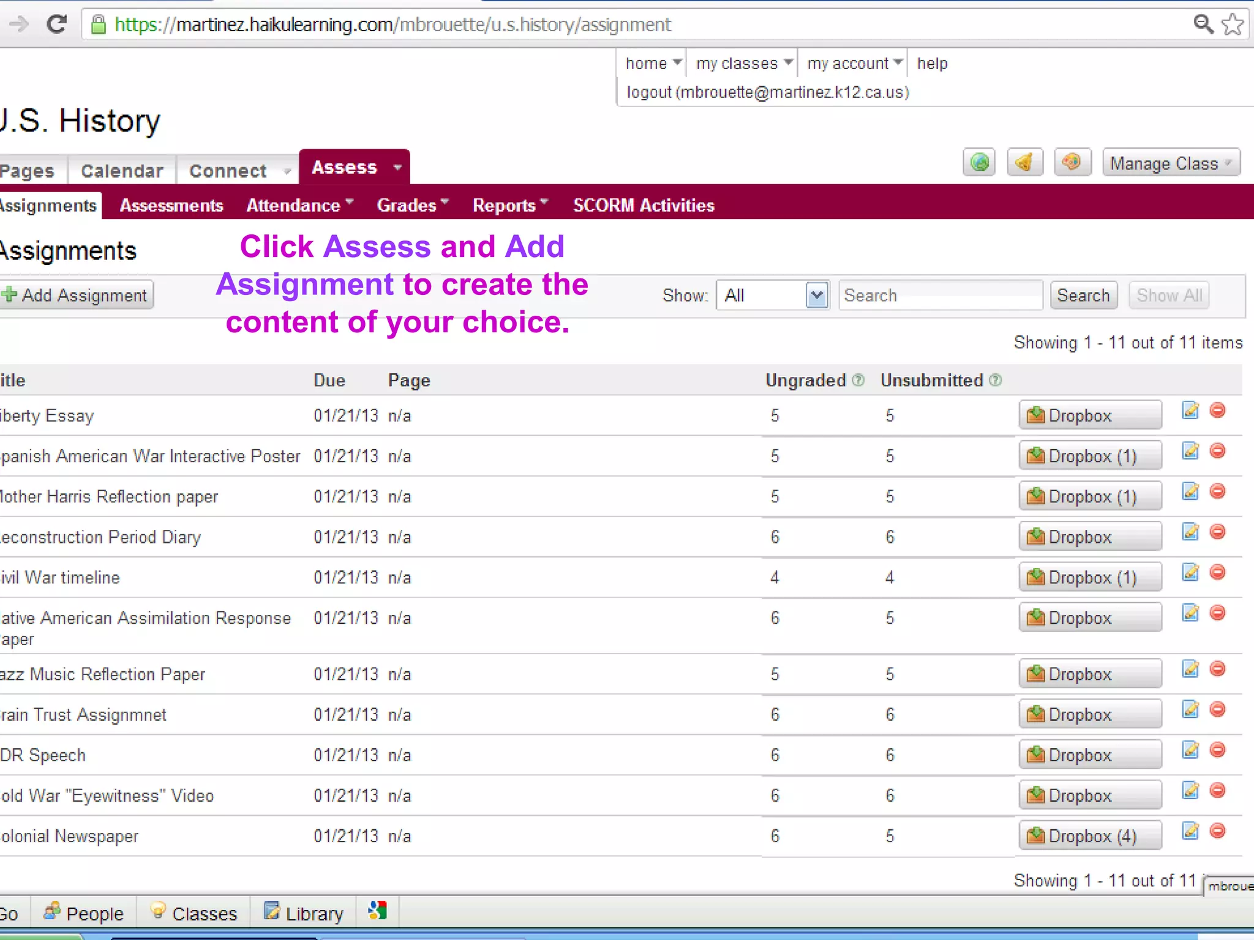Click the Unsubmitted help question icon
The image size is (1254, 940).
click(996, 380)
